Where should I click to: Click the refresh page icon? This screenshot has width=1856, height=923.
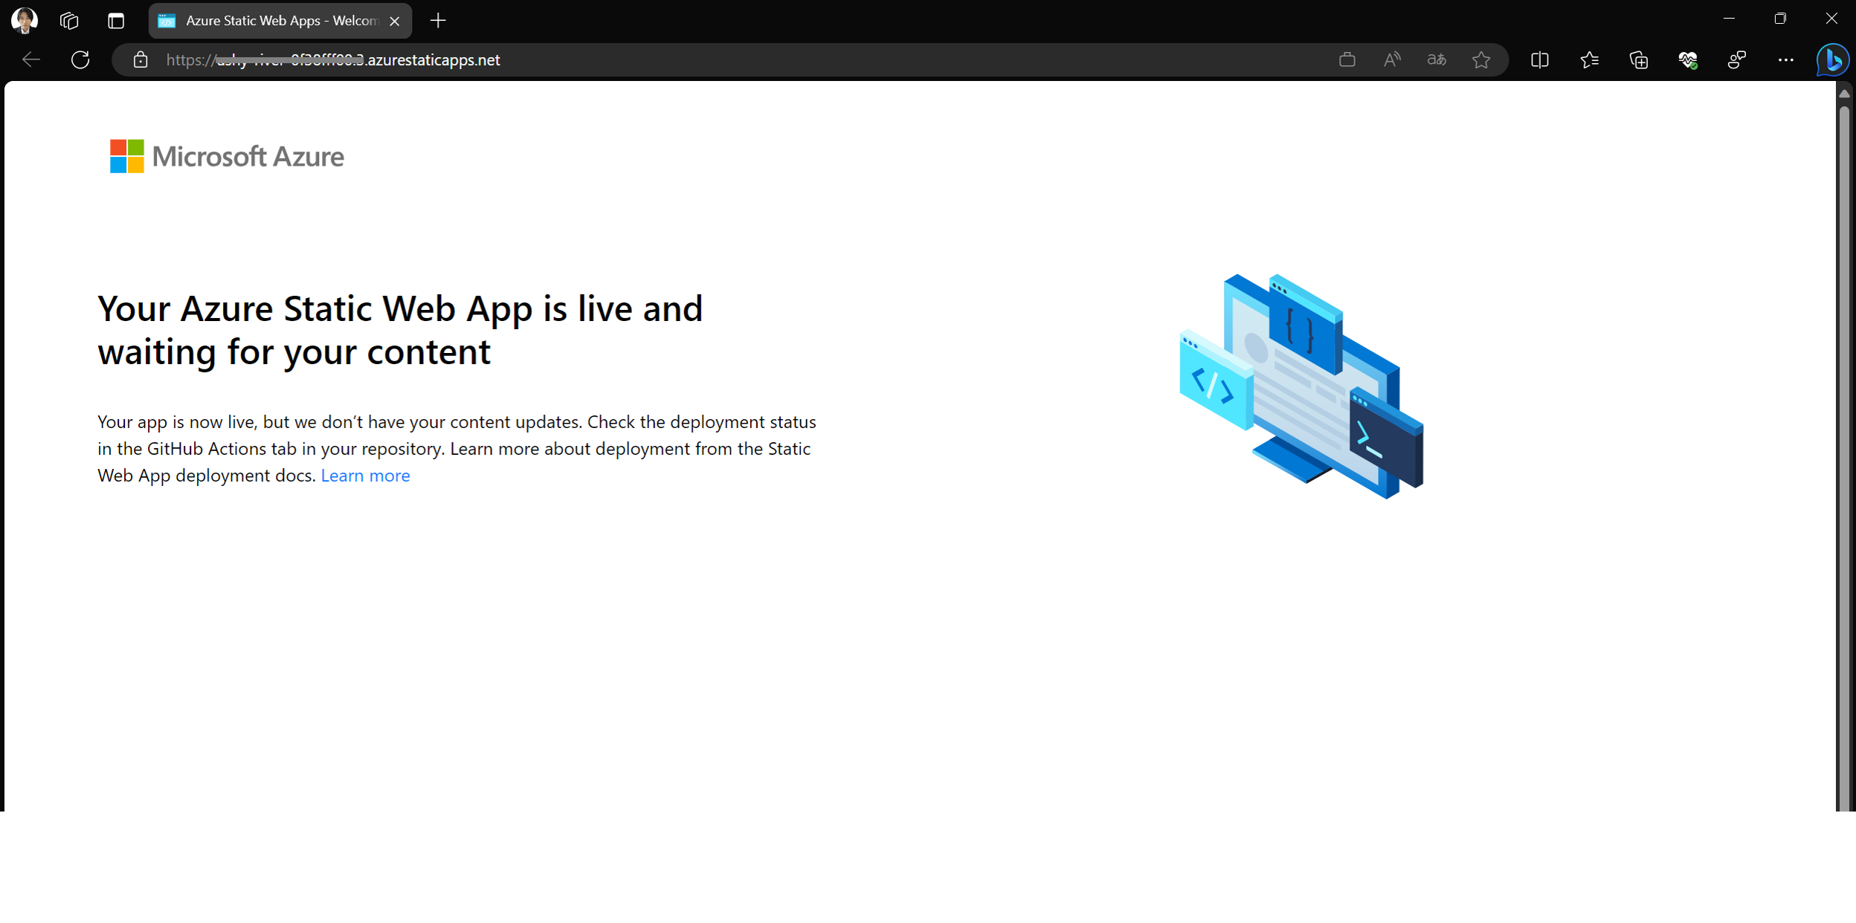pos(80,59)
